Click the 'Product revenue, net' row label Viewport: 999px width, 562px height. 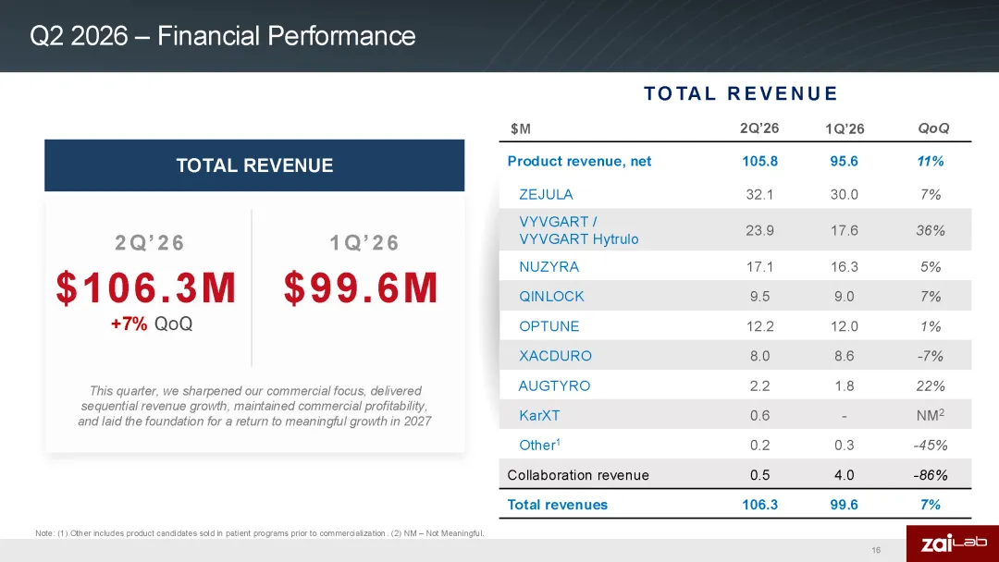point(579,161)
